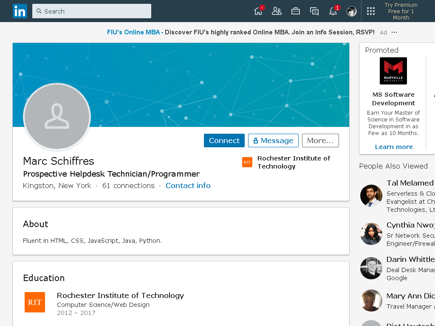Open Tal Melamed's profile photo
This screenshot has height=326, width=435.
pos(371,196)
